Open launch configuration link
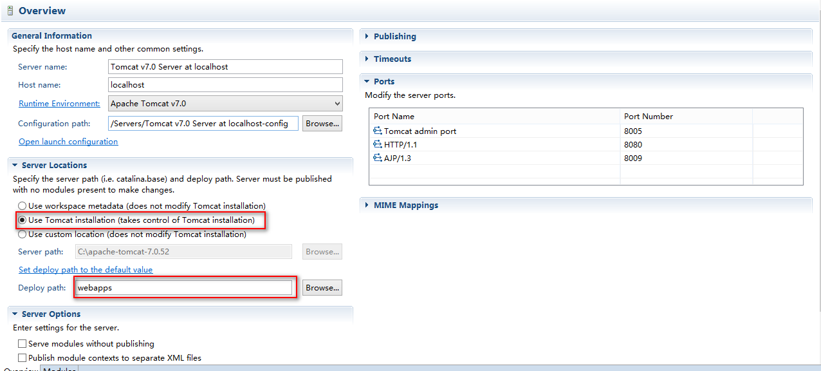This screenshot has width=821, height=371. click(x=68, y=142)
